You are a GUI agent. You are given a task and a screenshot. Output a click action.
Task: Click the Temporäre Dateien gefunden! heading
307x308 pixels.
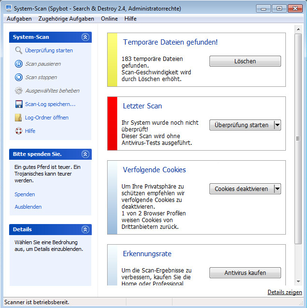[x=170, y=42]
